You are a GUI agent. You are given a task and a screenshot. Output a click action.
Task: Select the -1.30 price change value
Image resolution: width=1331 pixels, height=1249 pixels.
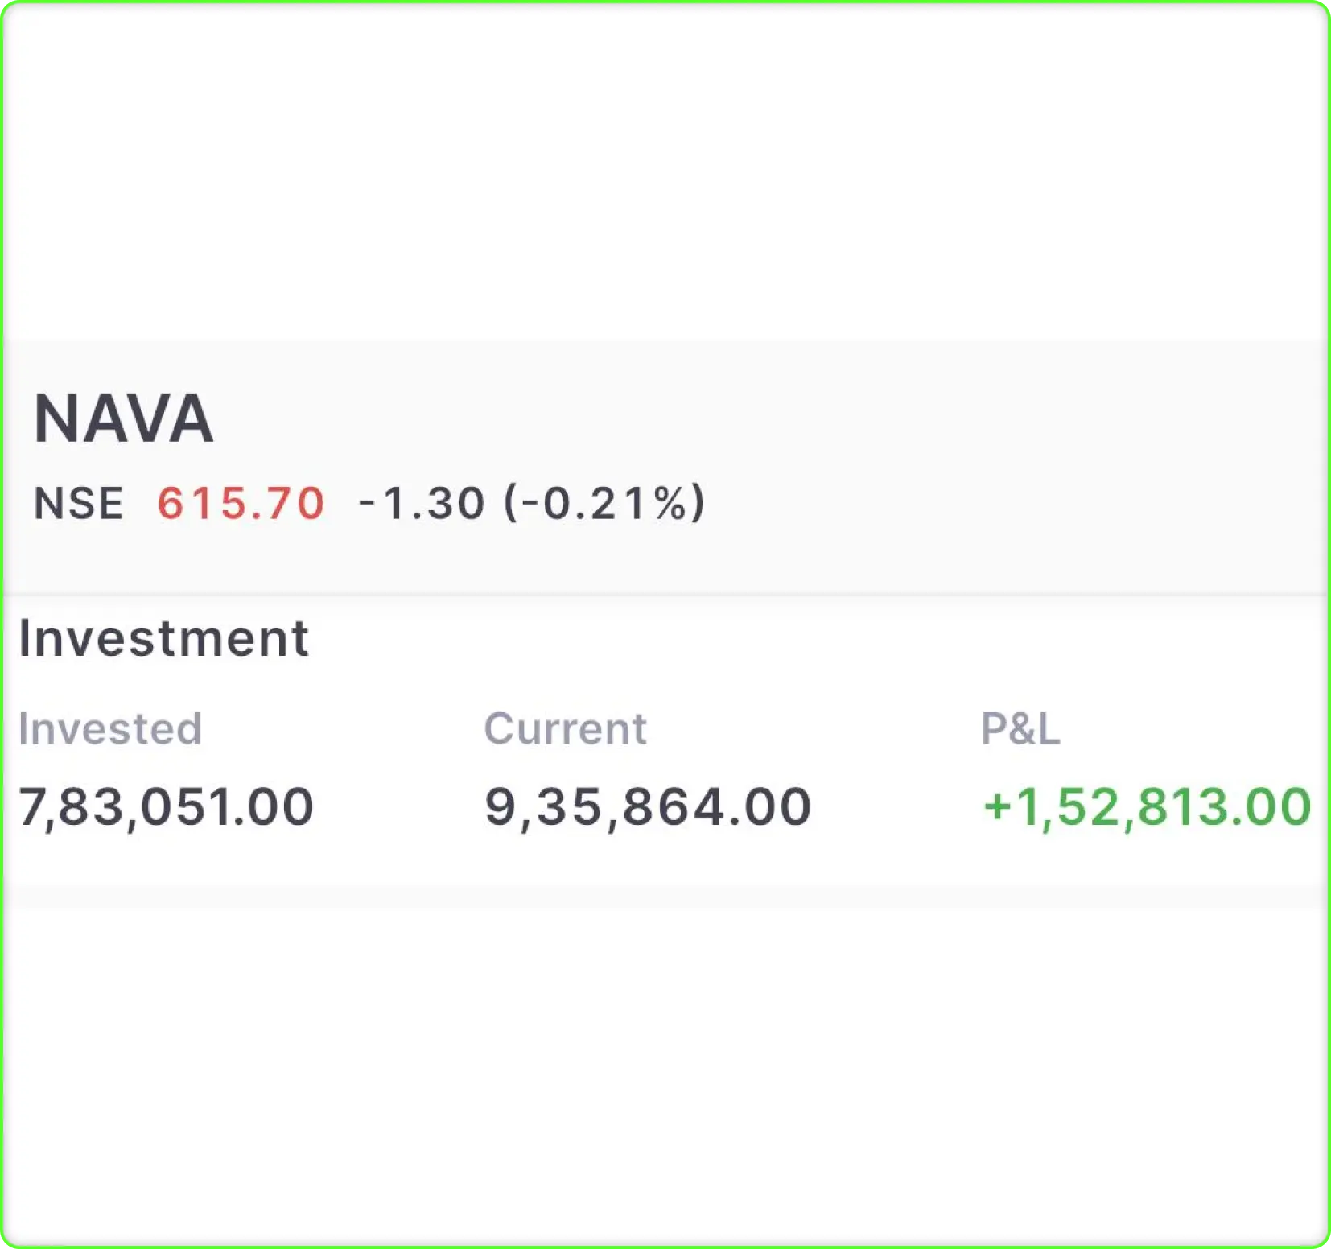[421, 504]
